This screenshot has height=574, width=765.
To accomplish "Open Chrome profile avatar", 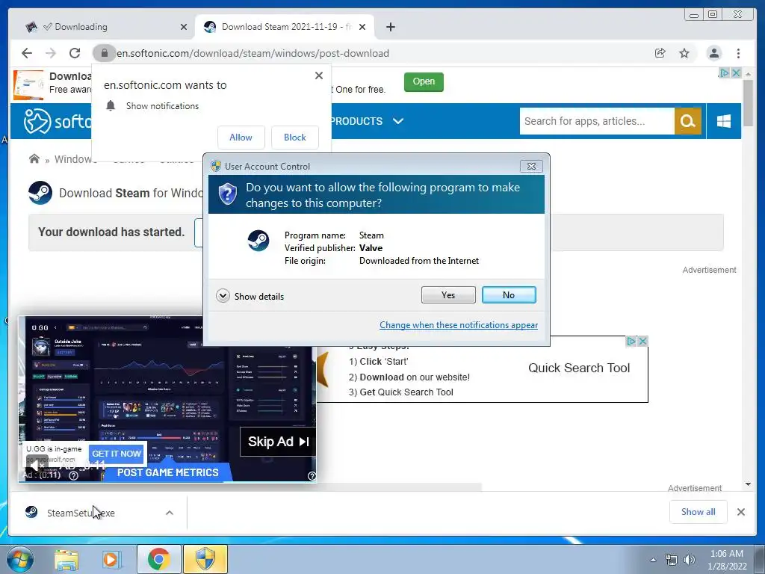I will (x=713, y=53).
